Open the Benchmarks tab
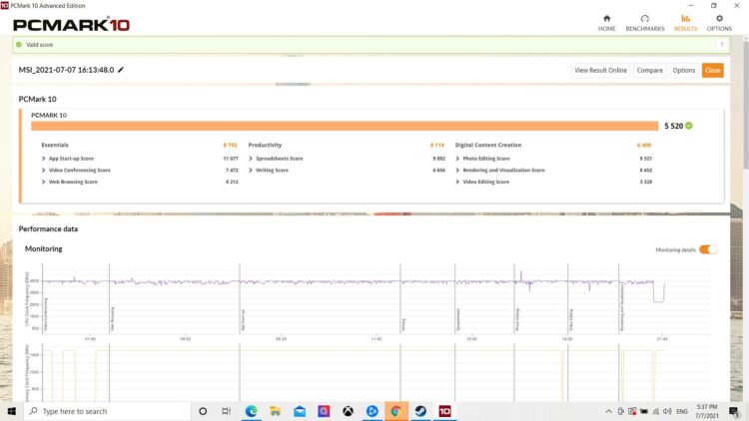The height and width of the screenshot is (421, 749). (645, 23)
